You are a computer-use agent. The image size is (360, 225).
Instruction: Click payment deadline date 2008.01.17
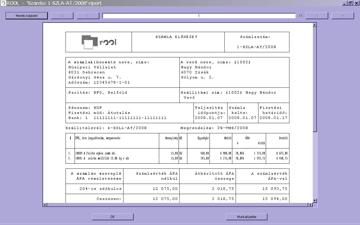[274, 118]
